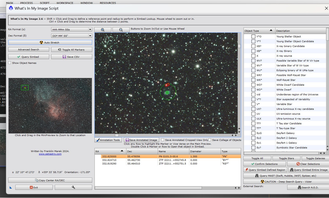Select the PN G101.5-00.6 table row

pos(168,156)
